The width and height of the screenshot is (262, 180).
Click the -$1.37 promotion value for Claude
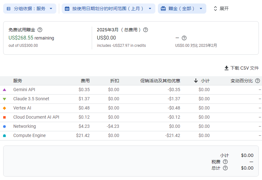[x=174, y=99]
